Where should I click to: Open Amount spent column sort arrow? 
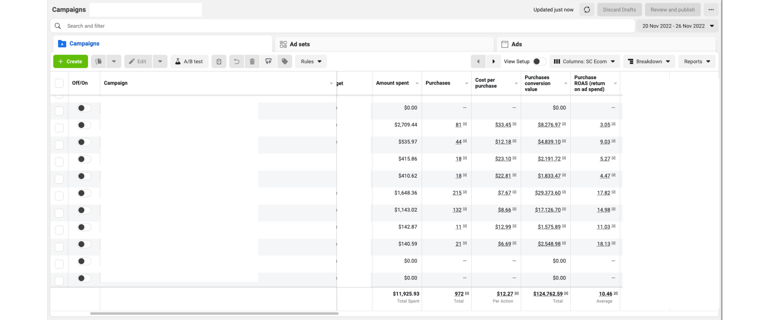point(417,83)
